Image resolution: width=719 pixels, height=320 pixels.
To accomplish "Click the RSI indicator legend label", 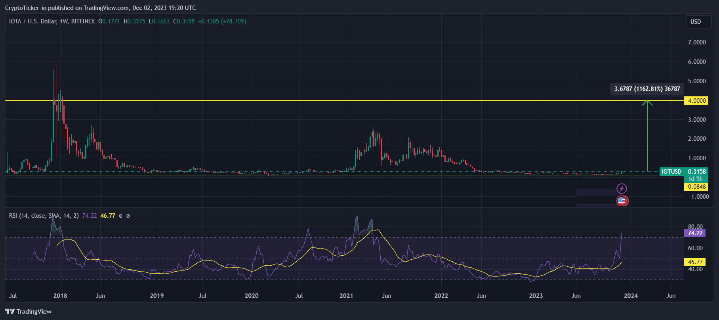I will click(x=44, y=216).
